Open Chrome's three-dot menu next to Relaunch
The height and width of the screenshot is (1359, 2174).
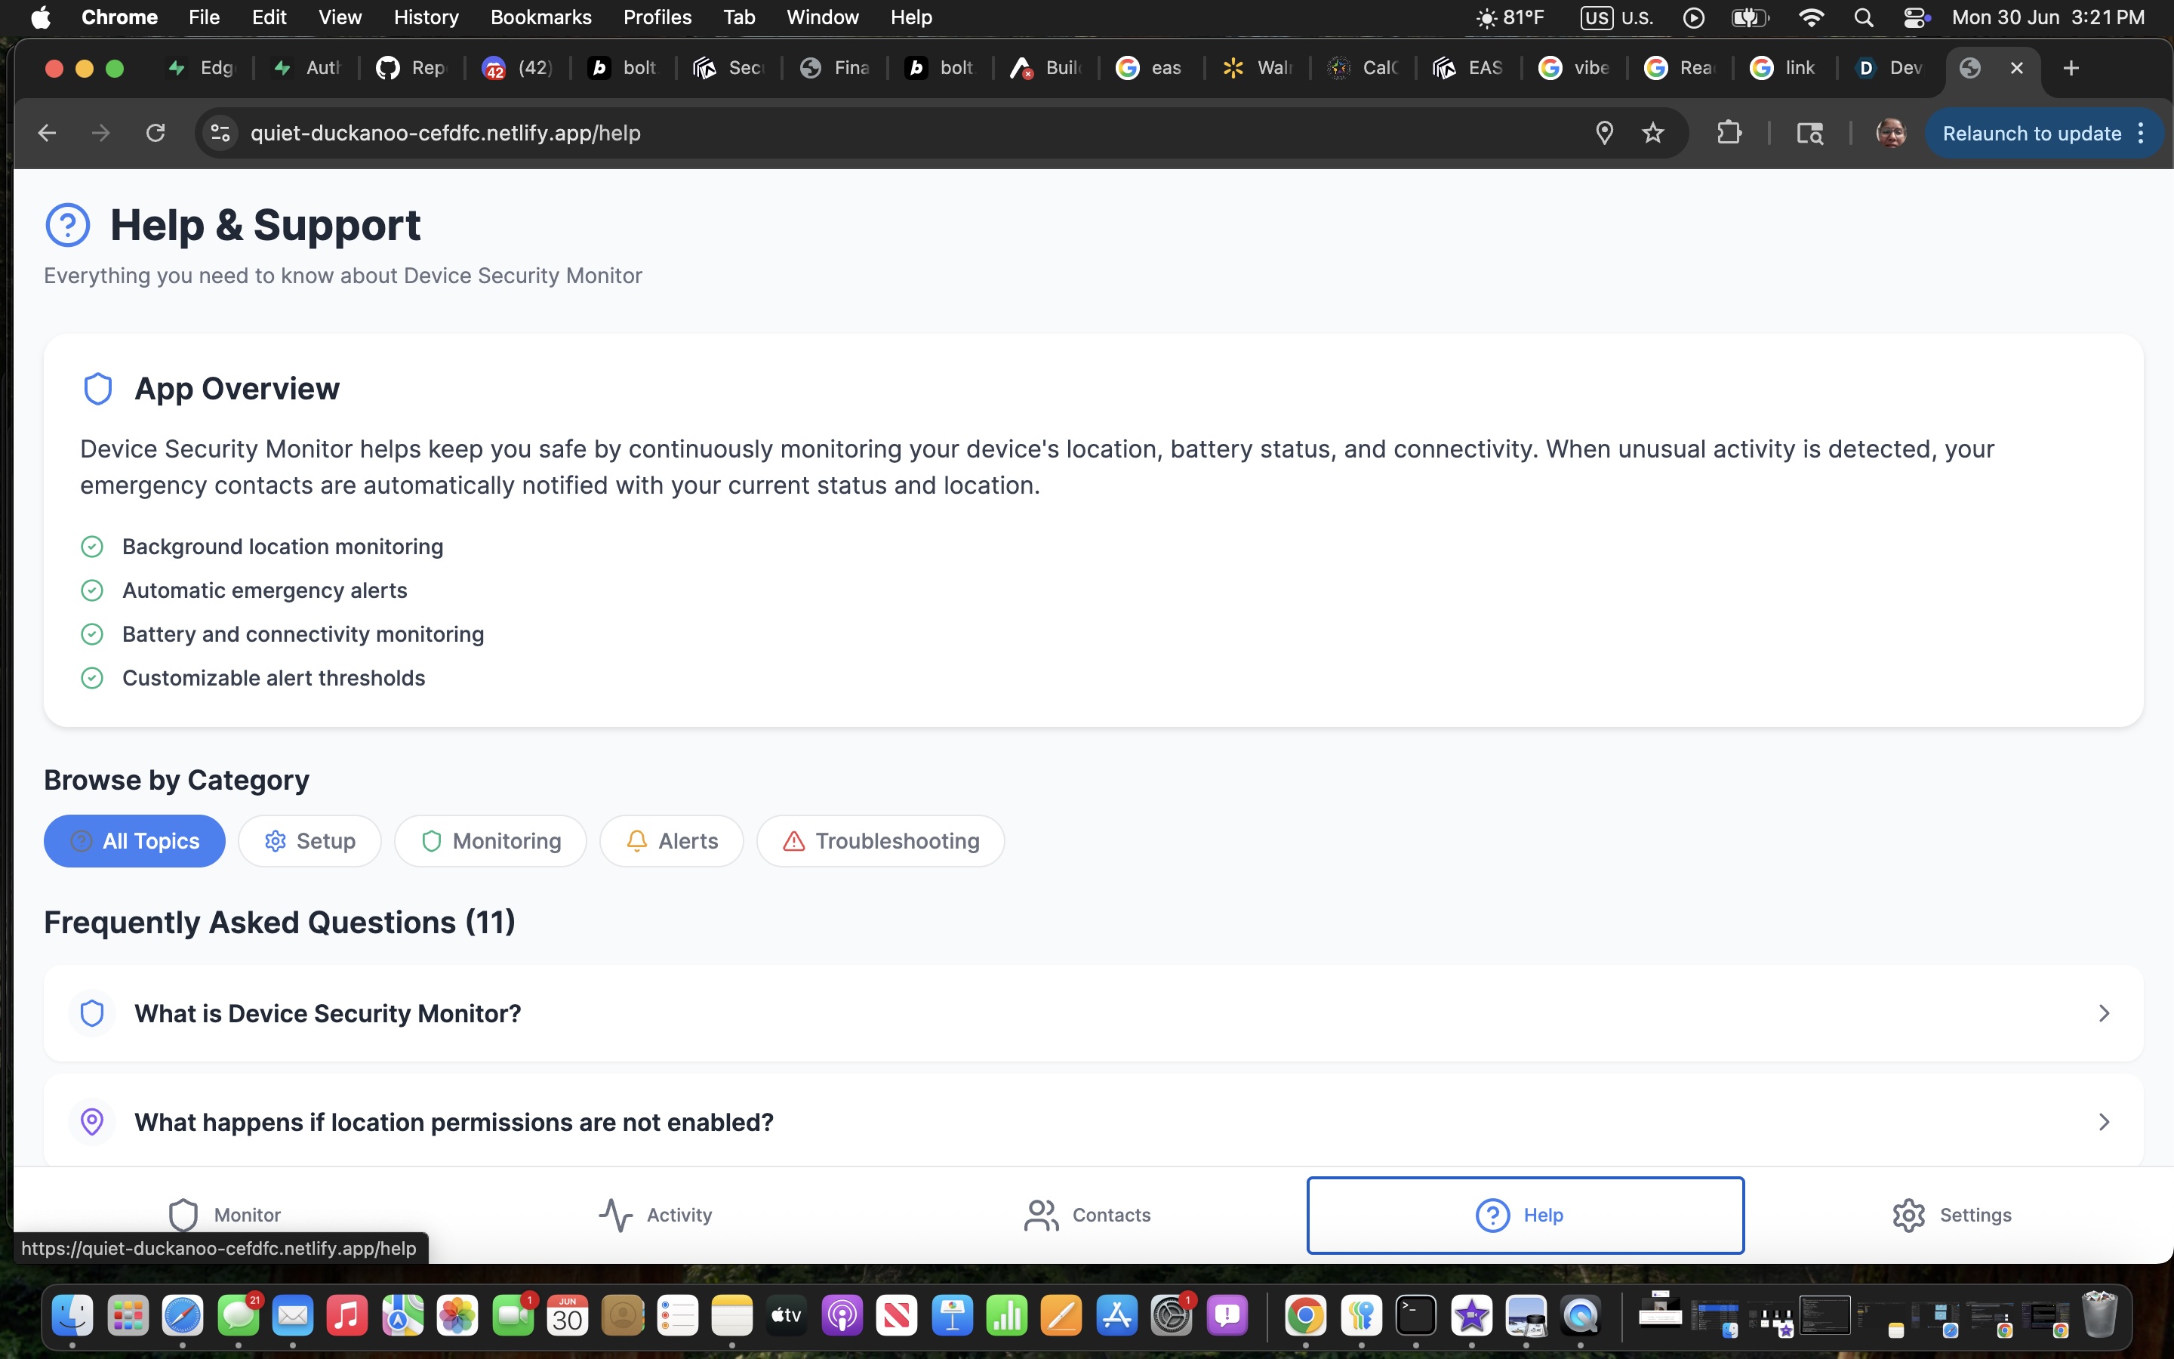[x=2142, y=133]
